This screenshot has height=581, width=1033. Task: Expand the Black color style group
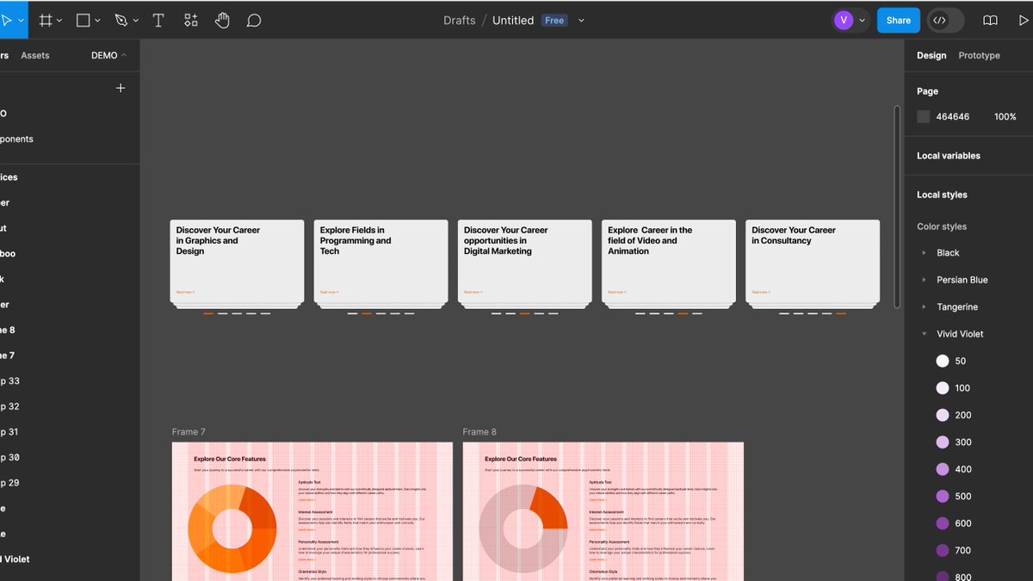tap(925, 253)
